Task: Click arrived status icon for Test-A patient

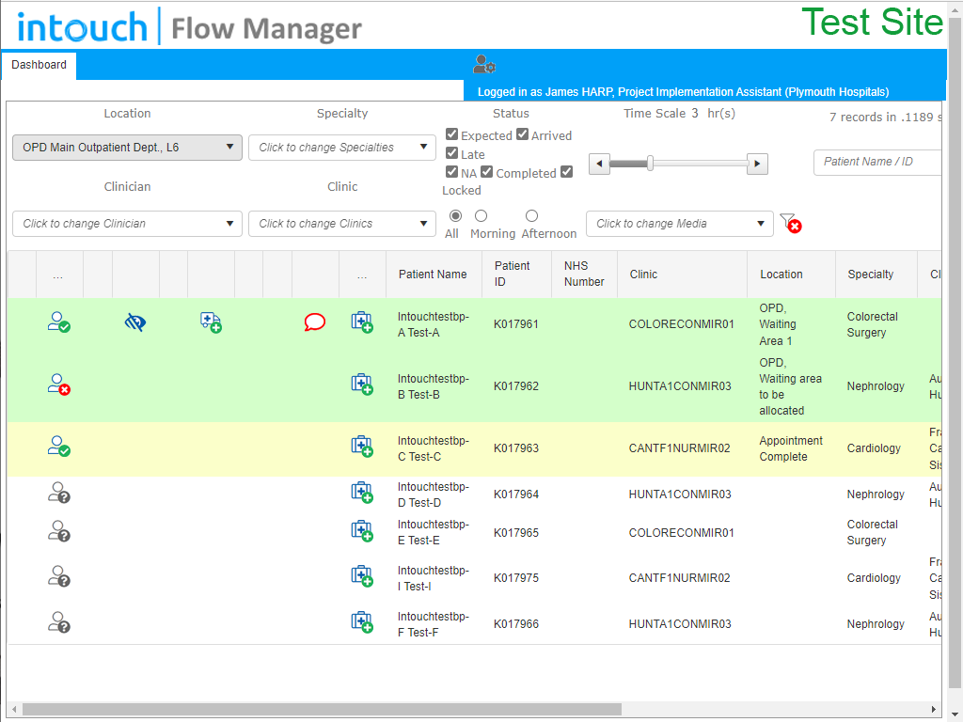Action: [59, 322]
